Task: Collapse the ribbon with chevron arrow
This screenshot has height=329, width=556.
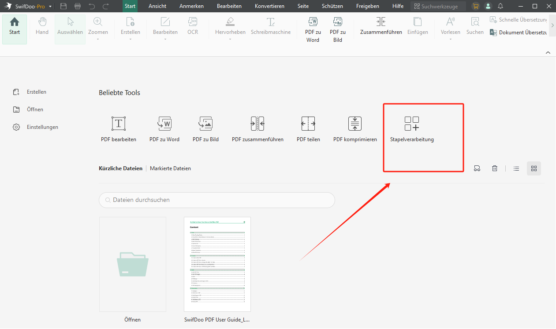Action: [x=548, y=52]
